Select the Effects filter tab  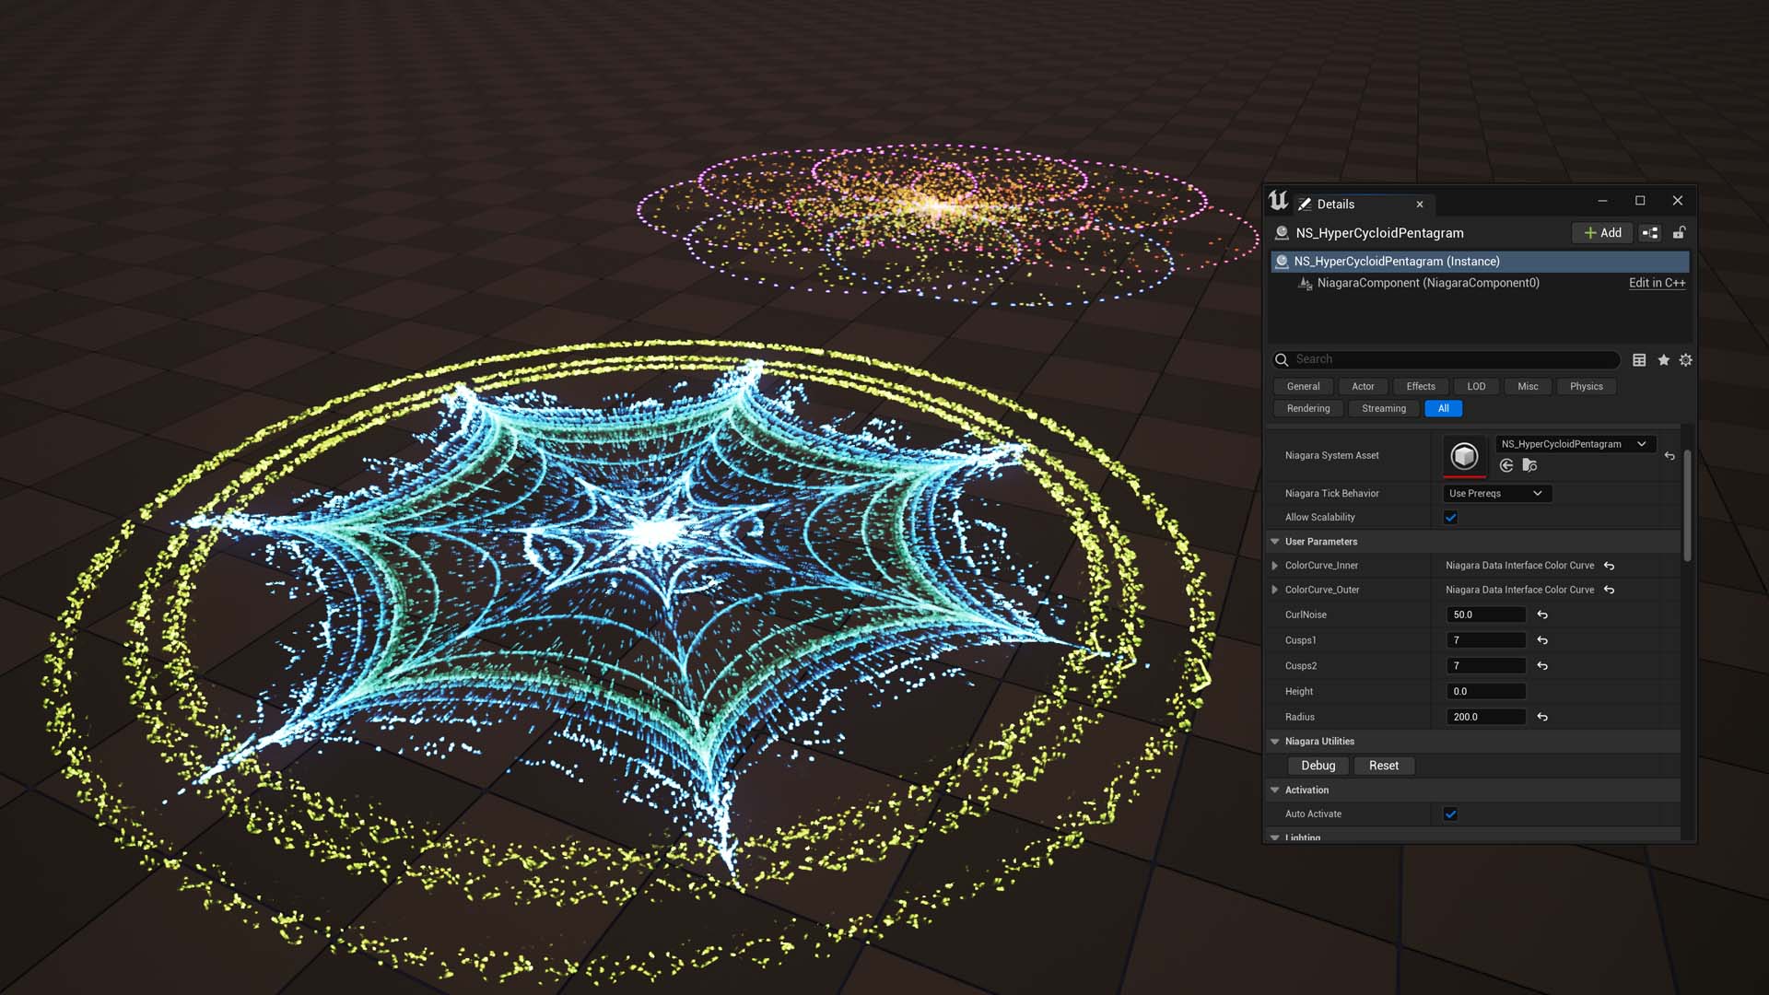[1420, 387]
